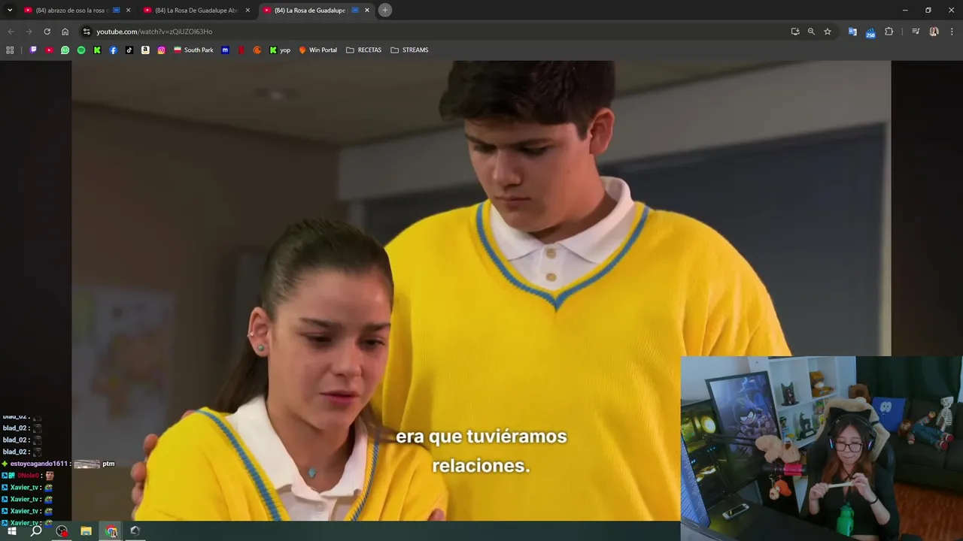The height and width of the screenshot is (541, 963).
Task: Restore down the Chrome window
Action: 928,10
